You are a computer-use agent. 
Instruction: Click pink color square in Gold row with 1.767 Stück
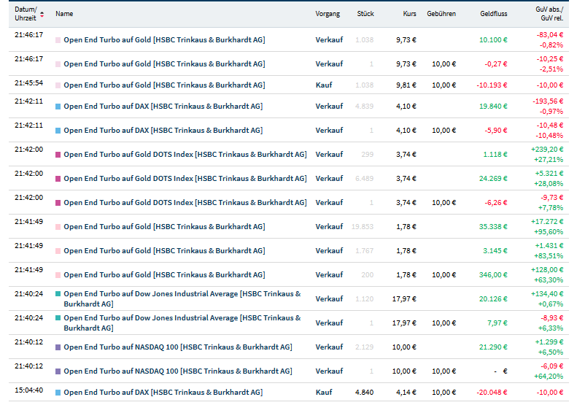pyautogui.click(x=58, y=251)
